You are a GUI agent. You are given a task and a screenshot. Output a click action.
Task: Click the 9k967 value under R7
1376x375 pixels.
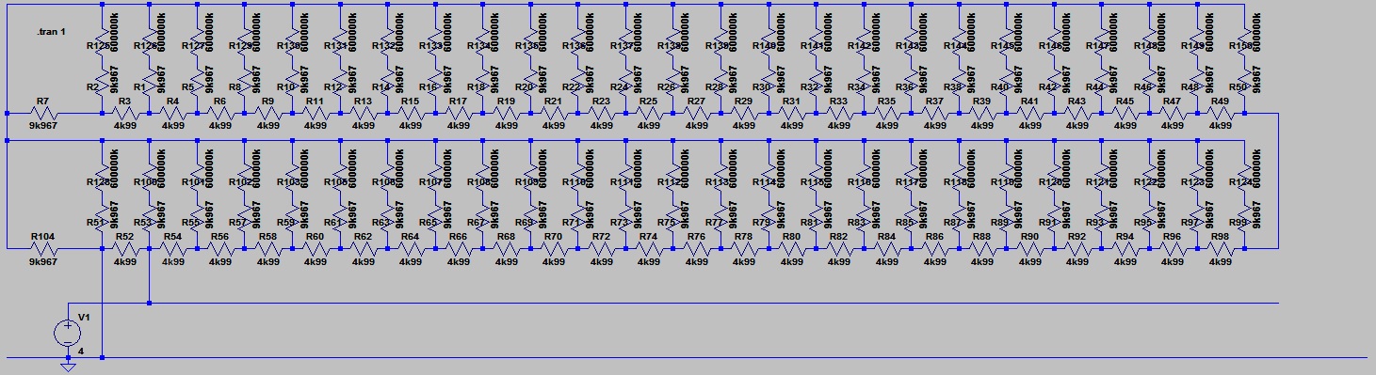point(43,126)
